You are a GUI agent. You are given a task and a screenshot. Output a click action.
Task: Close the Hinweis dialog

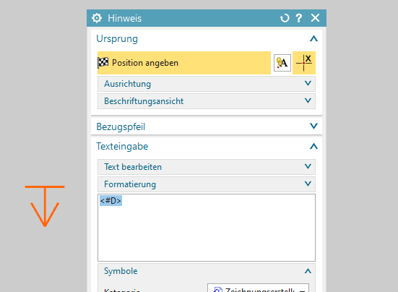pos(315,18)
